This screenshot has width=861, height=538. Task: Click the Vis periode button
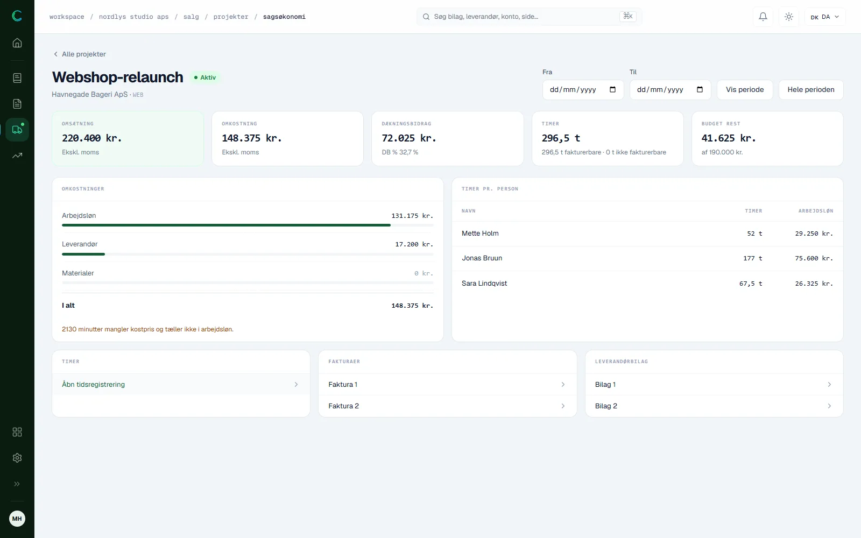pos(745,90)
